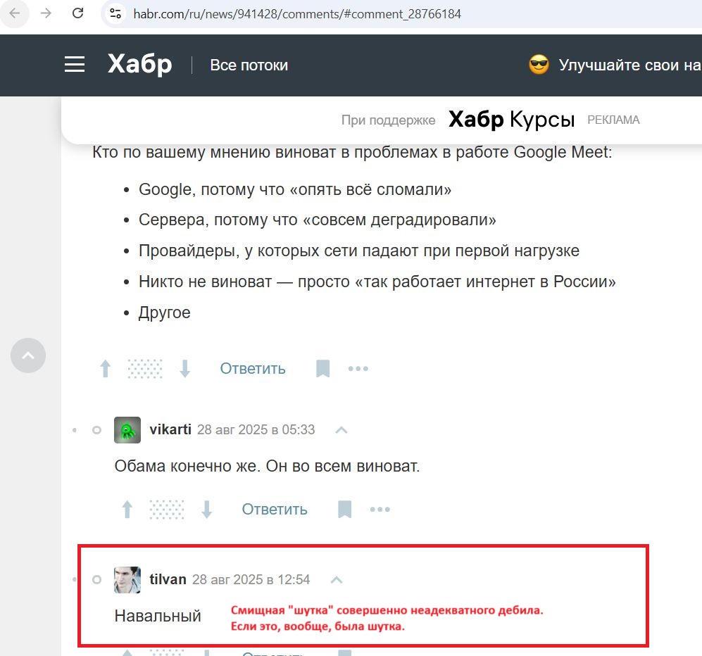This screenshot has height=656, width=702.
Task: Open the Хабр Курсы ad link
Action: click(x=511, y=120)
